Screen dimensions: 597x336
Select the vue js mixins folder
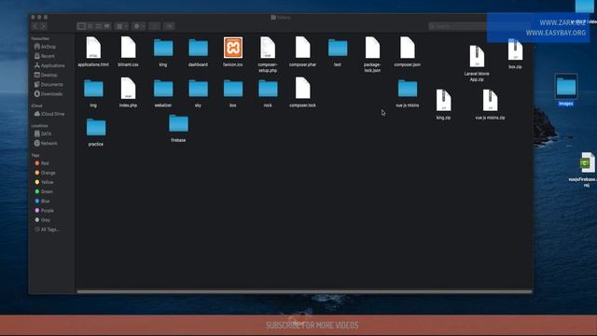pos(408,92)
